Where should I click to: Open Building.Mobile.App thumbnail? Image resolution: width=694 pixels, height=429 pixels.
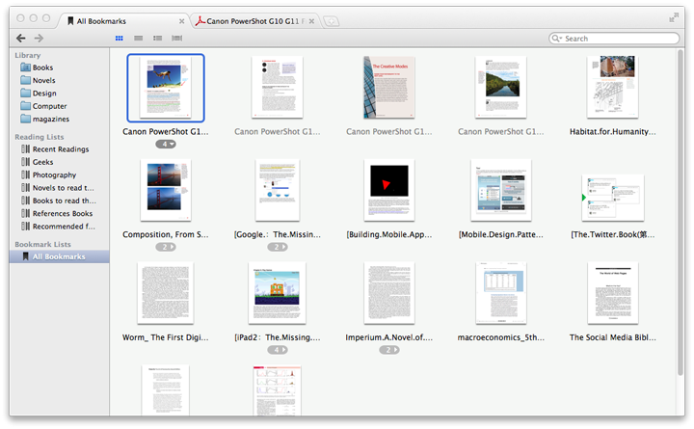[389, 190]
